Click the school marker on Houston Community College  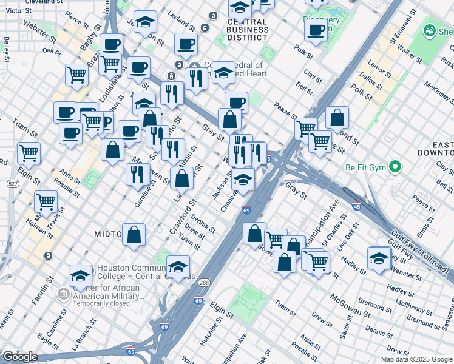click(x=178, y=269)
